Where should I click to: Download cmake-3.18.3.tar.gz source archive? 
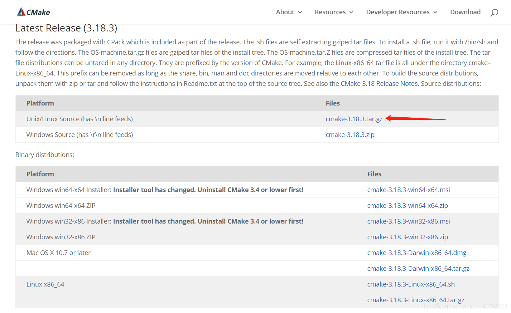tap(354, 119)
